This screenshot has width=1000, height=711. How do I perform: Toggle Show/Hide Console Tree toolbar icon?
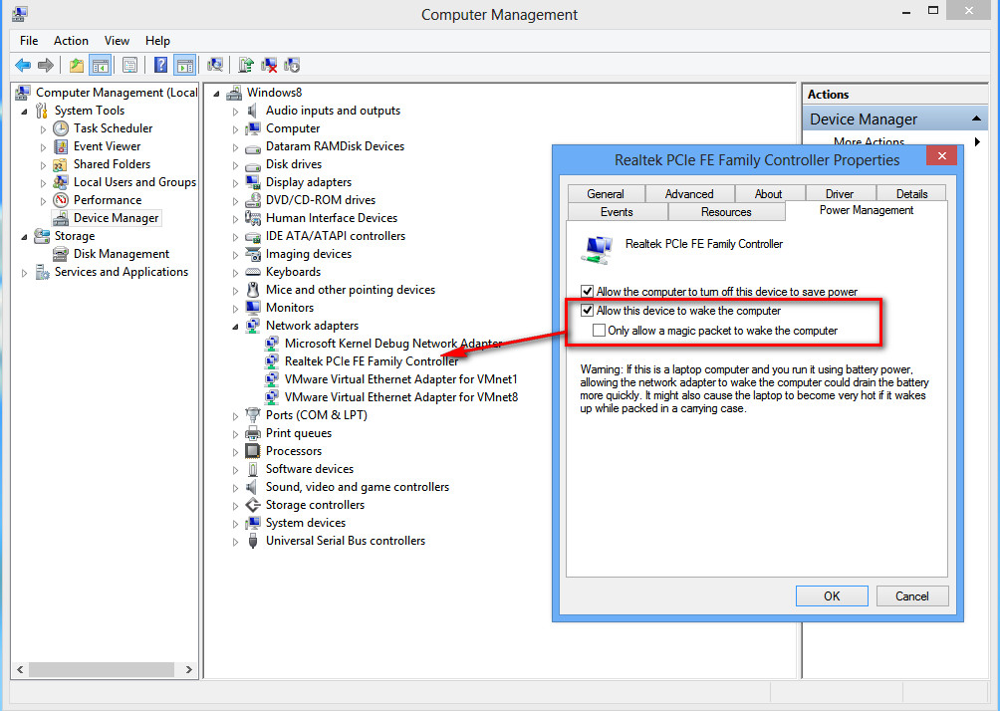[x=101, y=65]
